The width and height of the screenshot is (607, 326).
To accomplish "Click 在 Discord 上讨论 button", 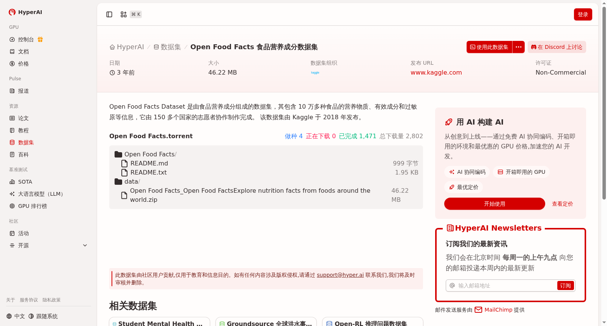I will (557, 47).
